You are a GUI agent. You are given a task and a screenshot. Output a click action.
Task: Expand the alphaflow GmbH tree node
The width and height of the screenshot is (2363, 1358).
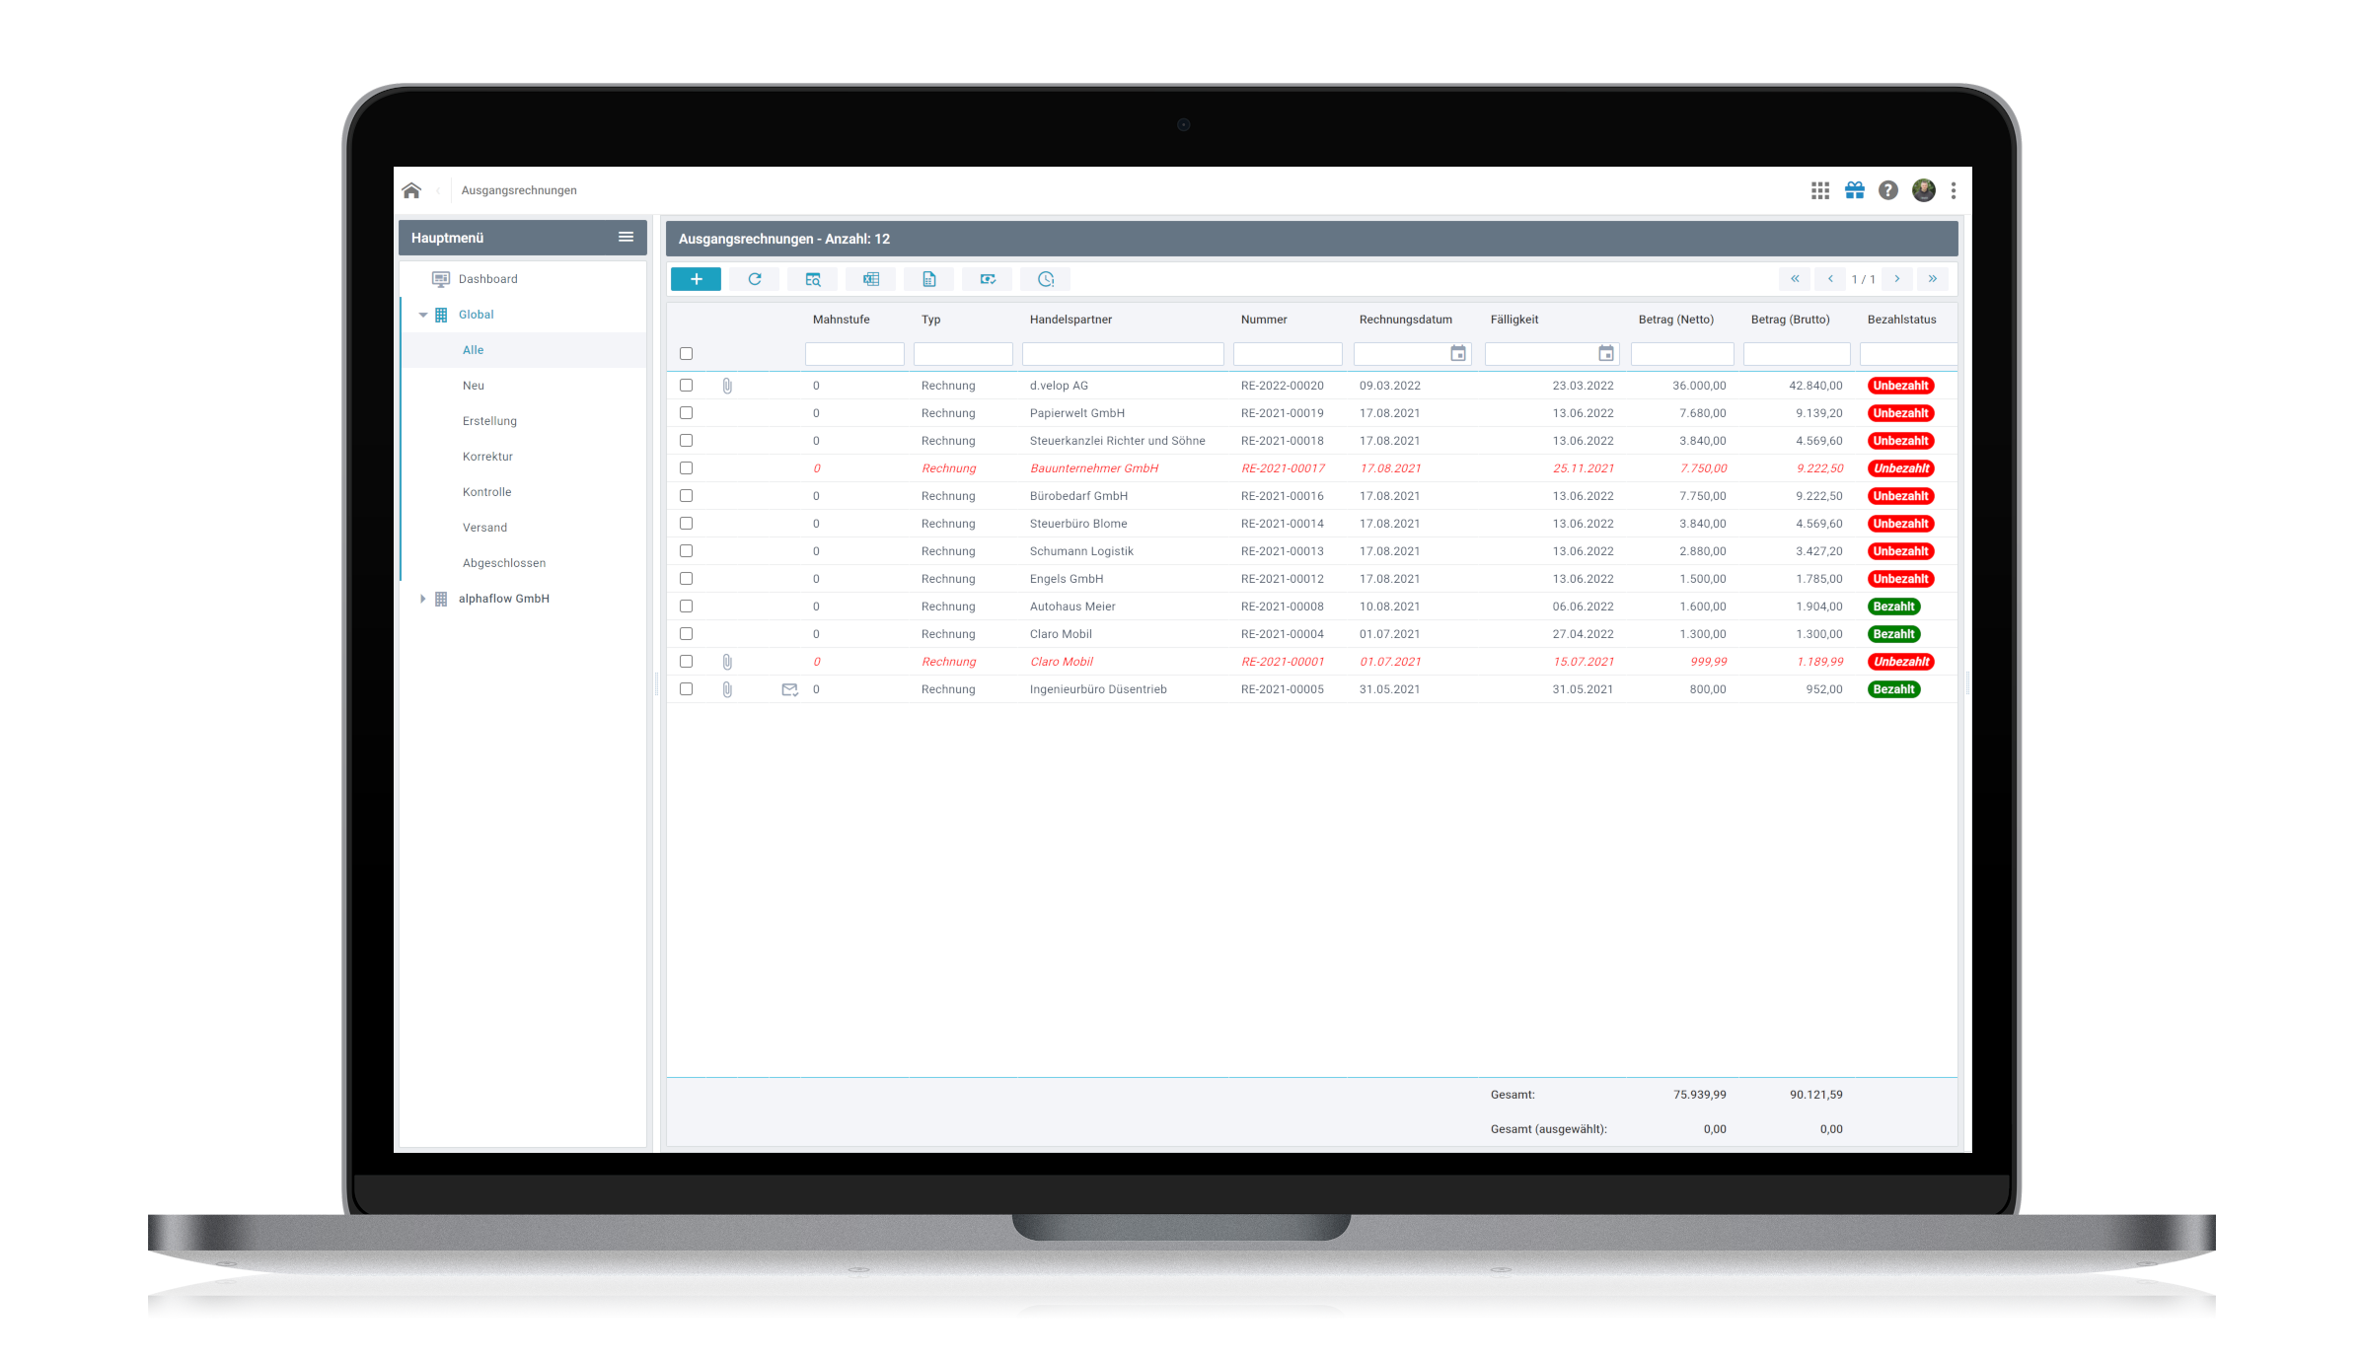423,599
